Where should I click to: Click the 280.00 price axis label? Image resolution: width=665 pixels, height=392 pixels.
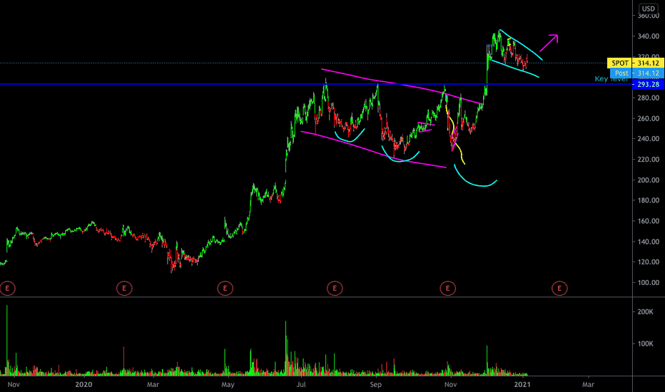pyautogui.click(x=649, y=98)
